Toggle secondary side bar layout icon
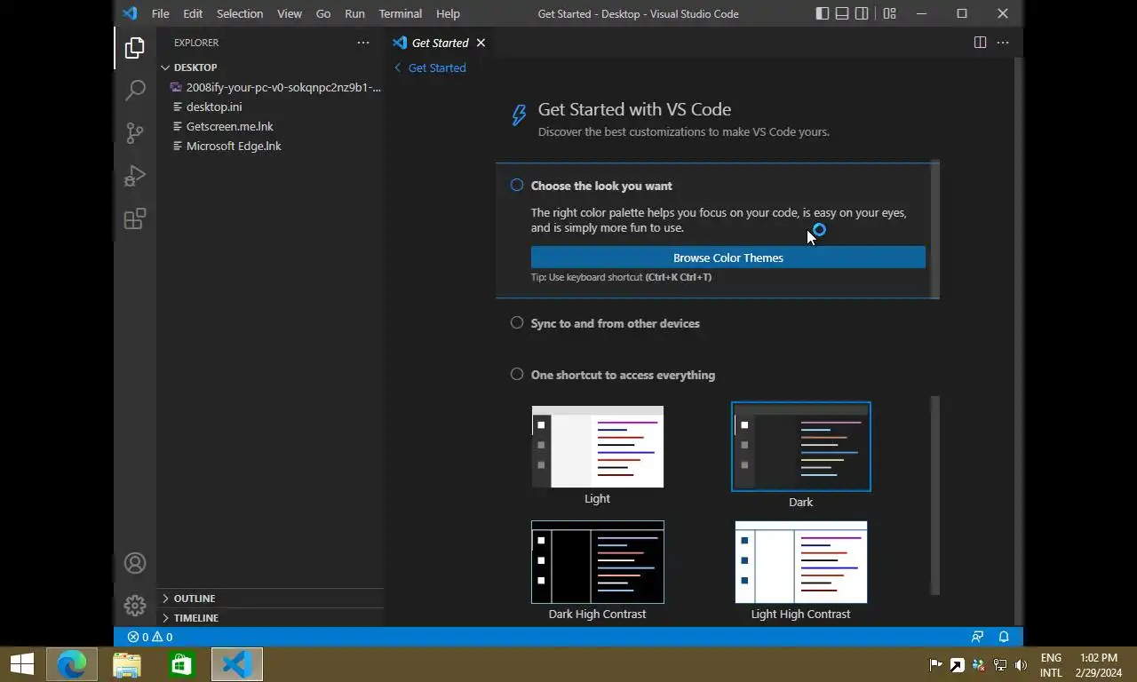 (862, 13)
